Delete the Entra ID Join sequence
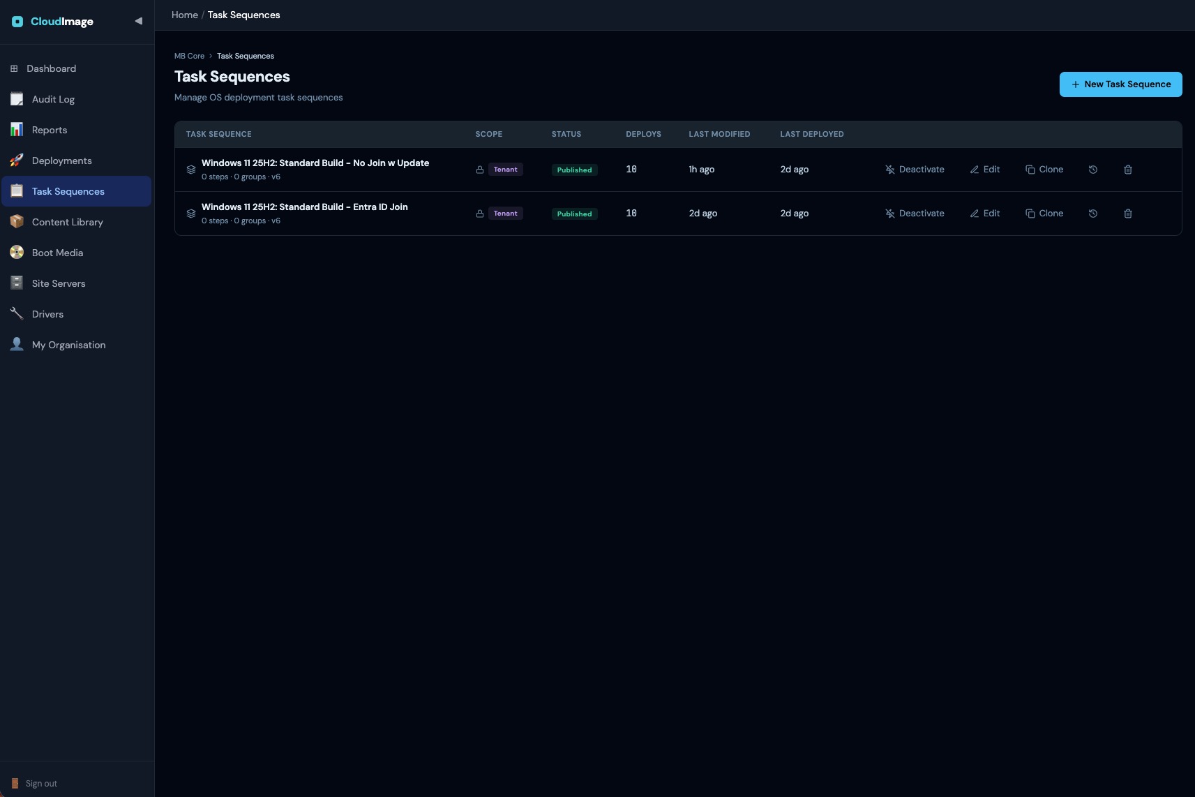The height and width of the screenshot is (797, 1195). (1128, 214)
